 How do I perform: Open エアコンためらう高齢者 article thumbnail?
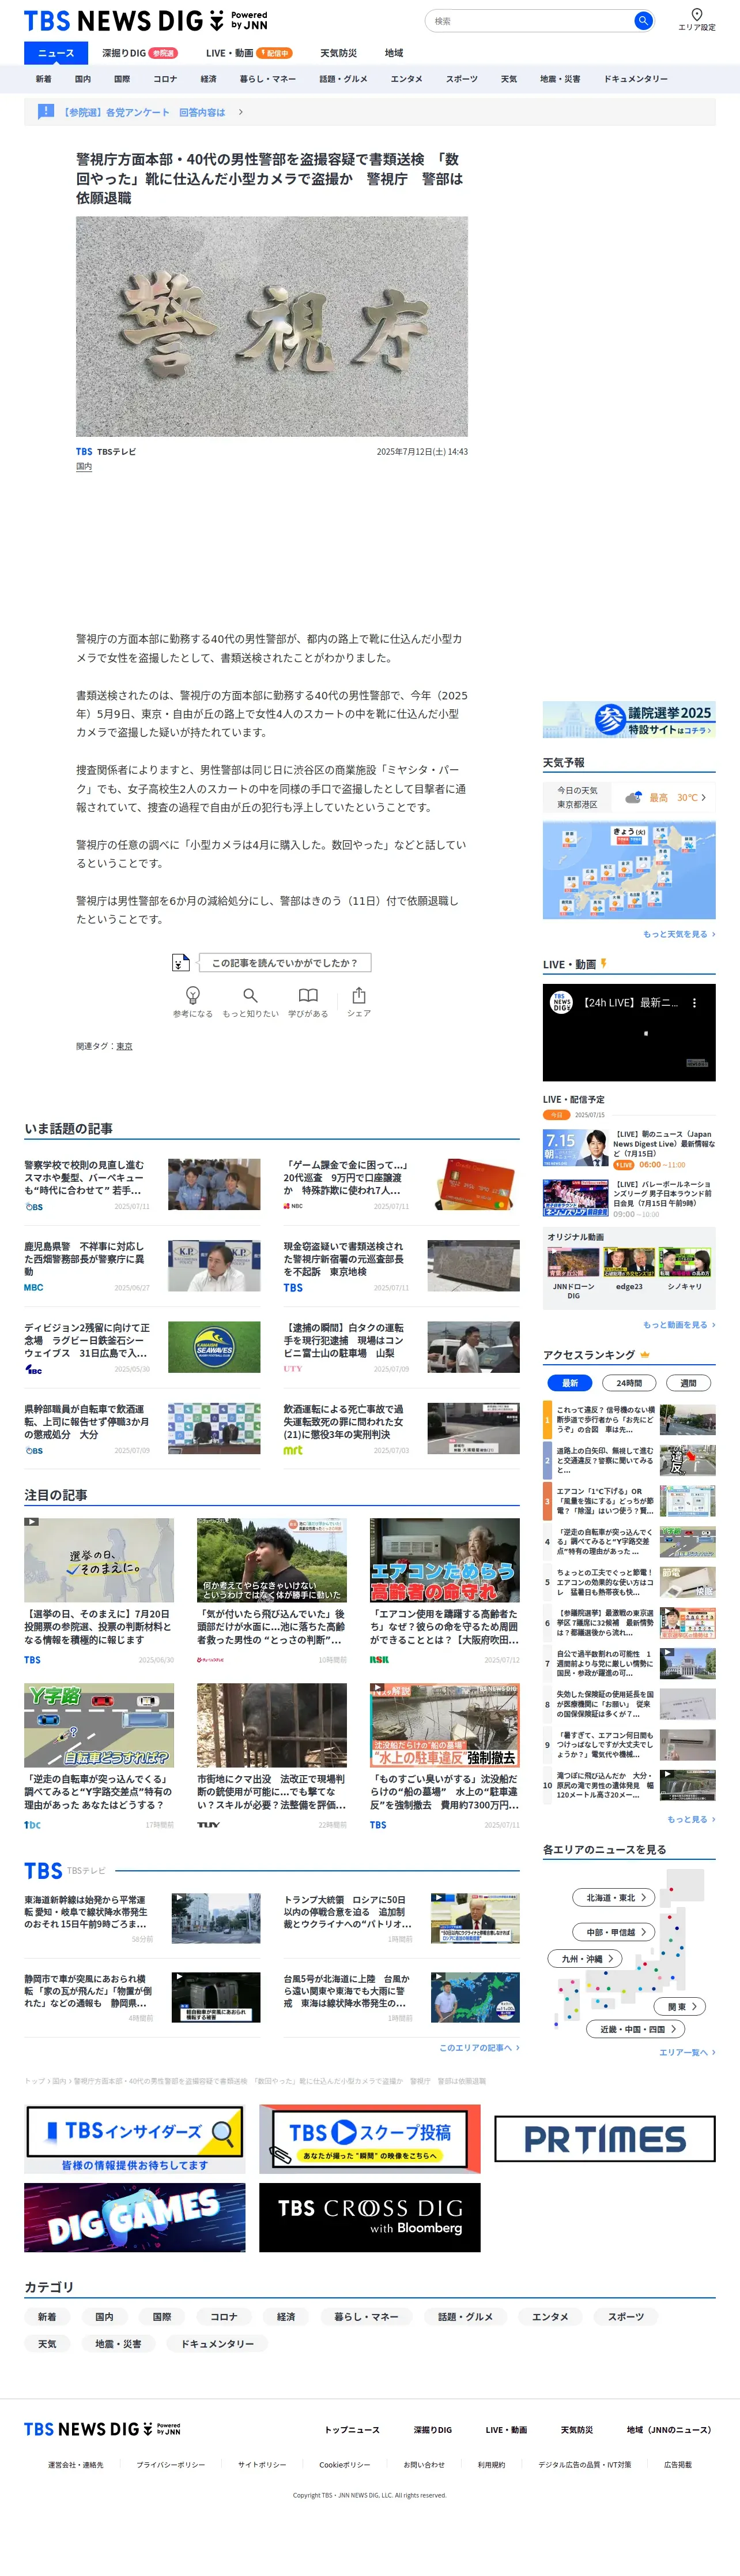(x=444, y=1560)
